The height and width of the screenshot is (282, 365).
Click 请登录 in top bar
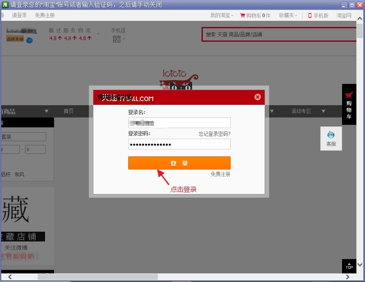(19, 15)
